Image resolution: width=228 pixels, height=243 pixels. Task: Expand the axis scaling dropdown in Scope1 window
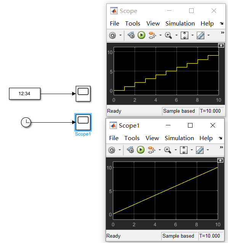point(191,150)
